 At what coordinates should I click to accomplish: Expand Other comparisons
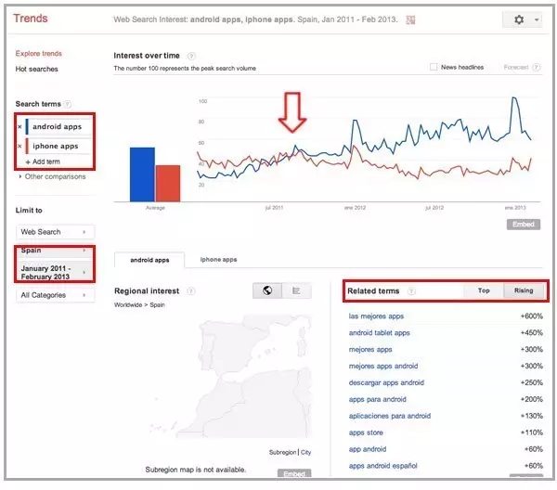pos(54,176)
